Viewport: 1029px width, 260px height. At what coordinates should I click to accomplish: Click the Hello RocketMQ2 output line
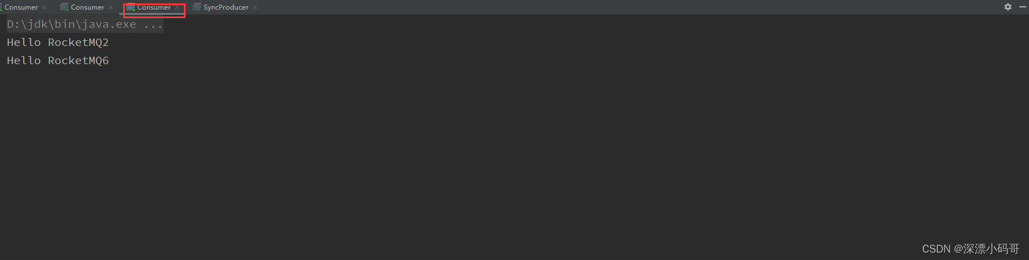pyautogui.click(x=57, y=43)
